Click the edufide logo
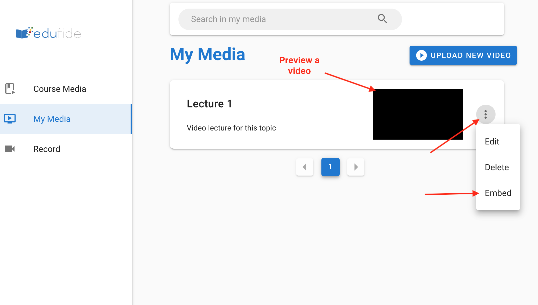The width and height of the screenshot is (538, 305). 48,33
